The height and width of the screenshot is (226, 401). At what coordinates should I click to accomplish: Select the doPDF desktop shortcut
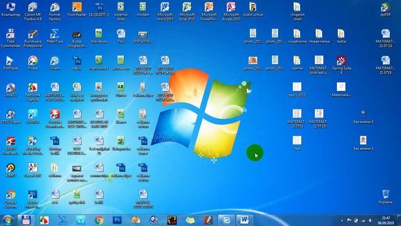(385, 9)
